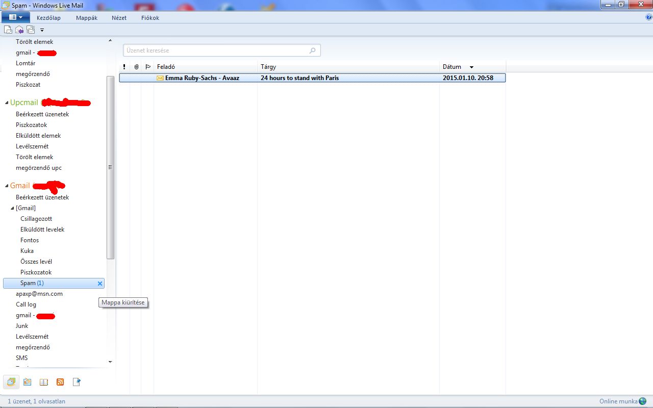The width and height of the screenshot is (653, 408).
Task: Click the subject 24 hours to stand with Paris
Action: pos(299,78)
